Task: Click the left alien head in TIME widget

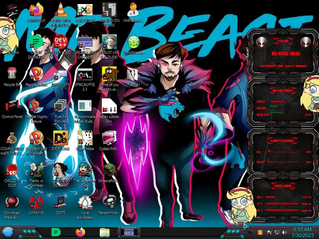Action: point(261,42)
